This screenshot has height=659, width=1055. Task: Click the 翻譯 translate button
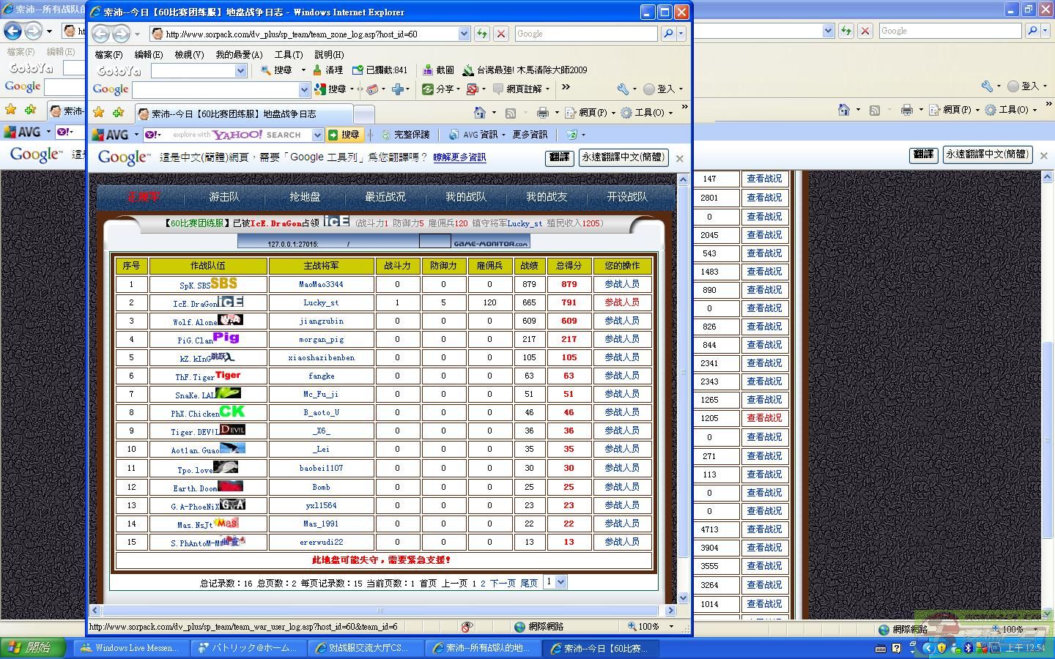559,157
